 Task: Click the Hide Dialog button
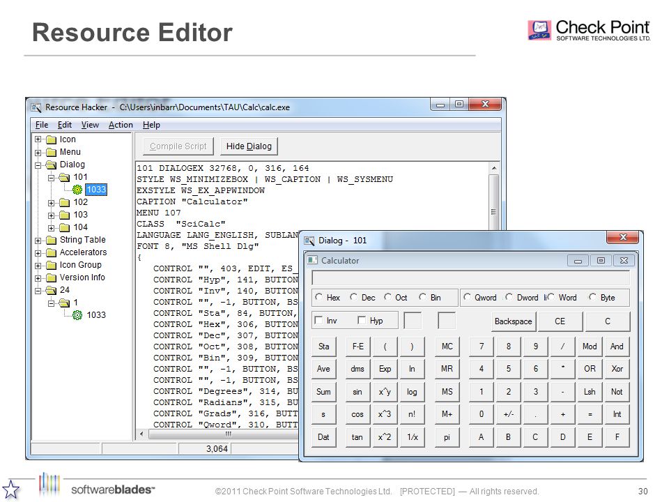249,146
